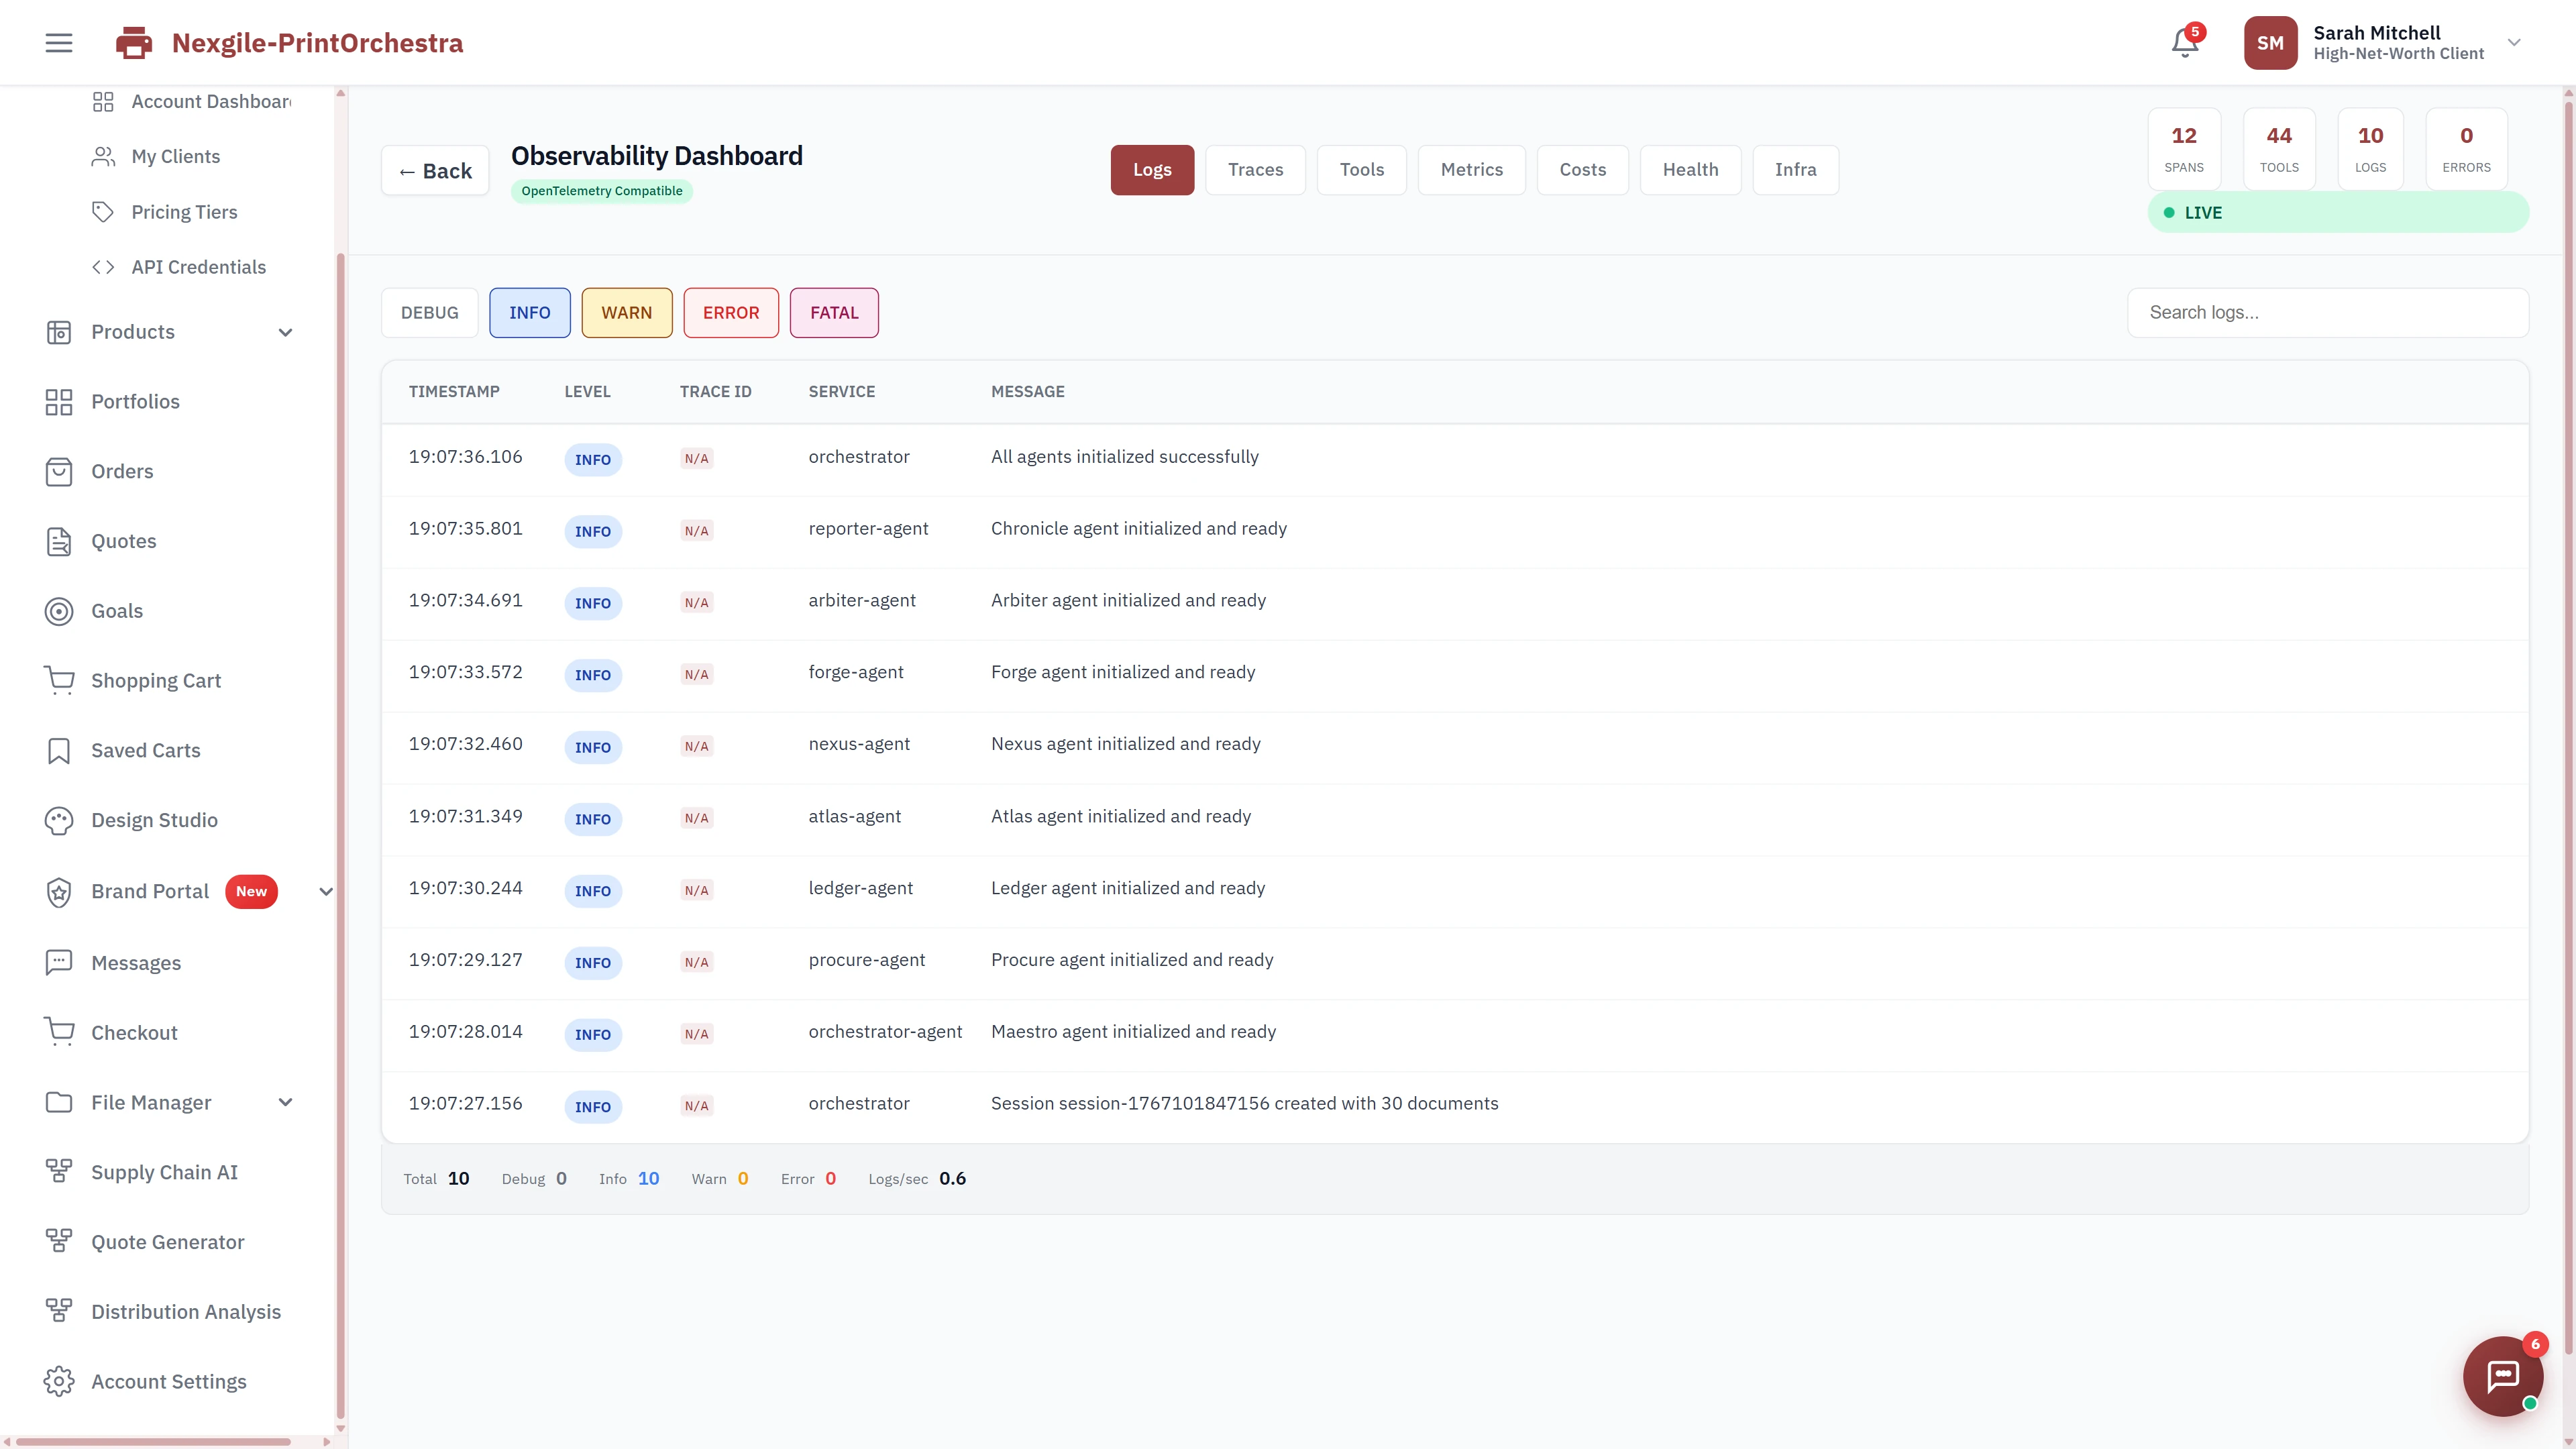Image resolution: width=2576 pixels, height=1449 pixels.
Task: Toggle the FATAL log level filter
Action: click(x=833, y=312)
